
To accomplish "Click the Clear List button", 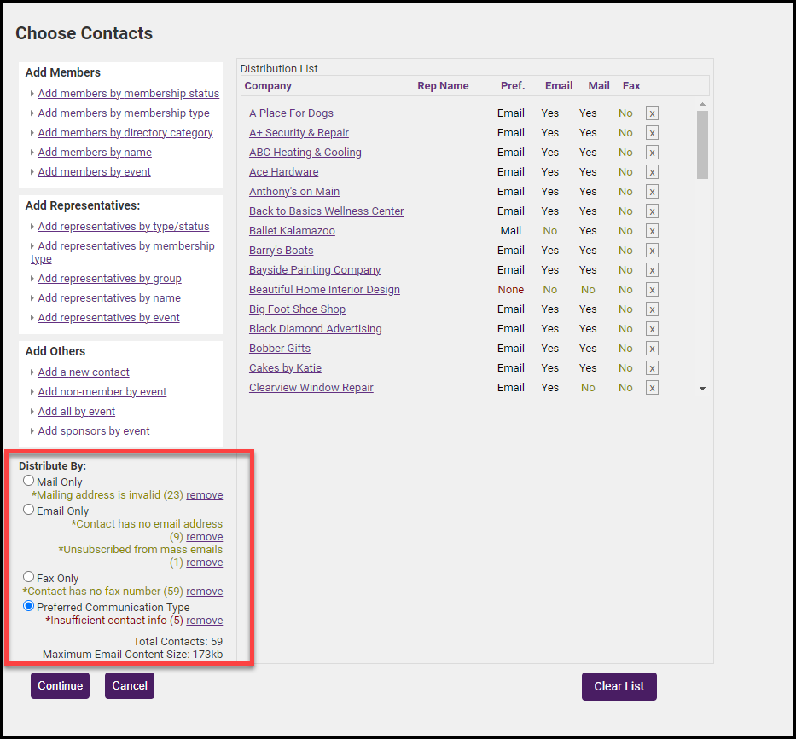I will pos(619,686).
